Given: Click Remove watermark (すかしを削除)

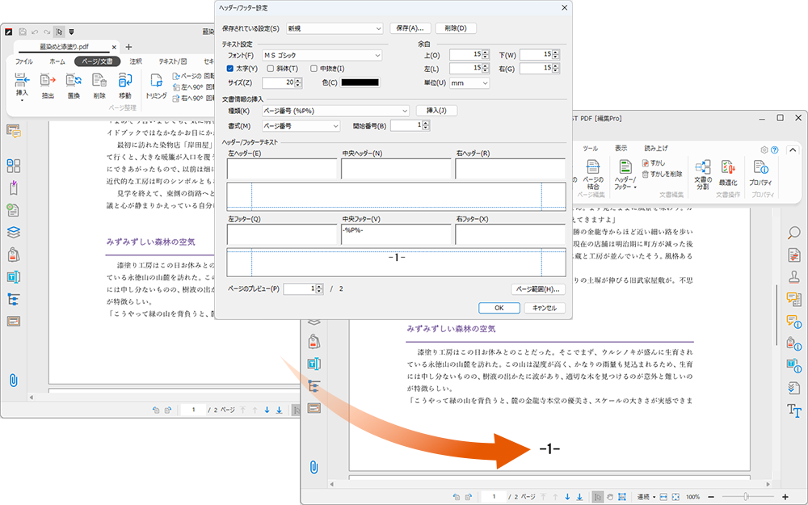Looking at the screenshot, I should (662, 175).
